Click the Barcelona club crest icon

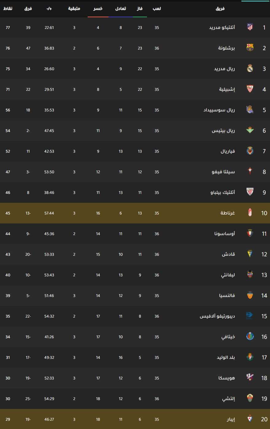coord(250,48)
